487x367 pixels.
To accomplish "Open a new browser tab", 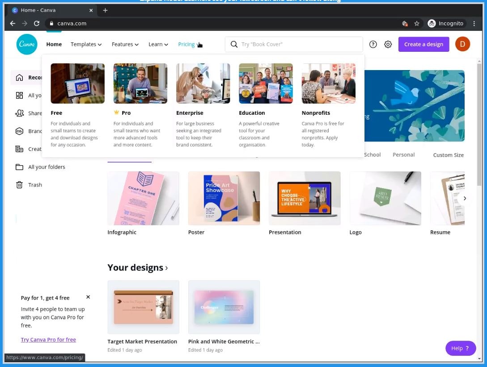I will [105, 10].
